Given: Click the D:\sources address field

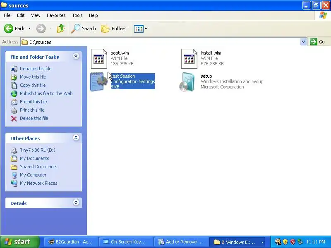Looking at the screenshot, I should 161,42.
